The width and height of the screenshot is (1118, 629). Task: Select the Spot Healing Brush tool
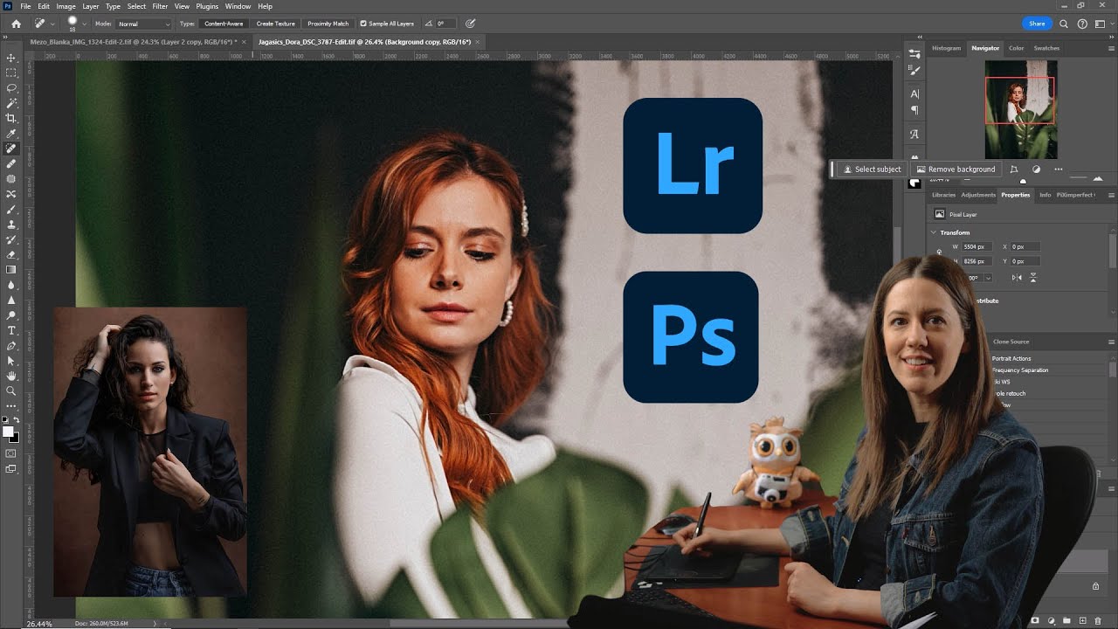pos(11,149)
